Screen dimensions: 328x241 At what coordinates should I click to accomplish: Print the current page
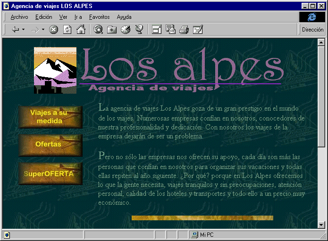[184, 30]
